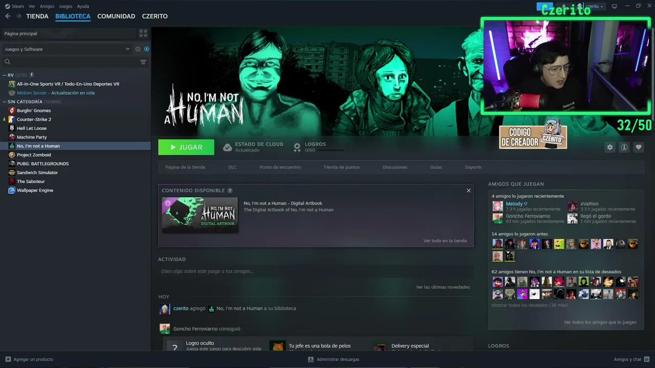
Task: Open the Soporte link
Action: pos(473,167)
